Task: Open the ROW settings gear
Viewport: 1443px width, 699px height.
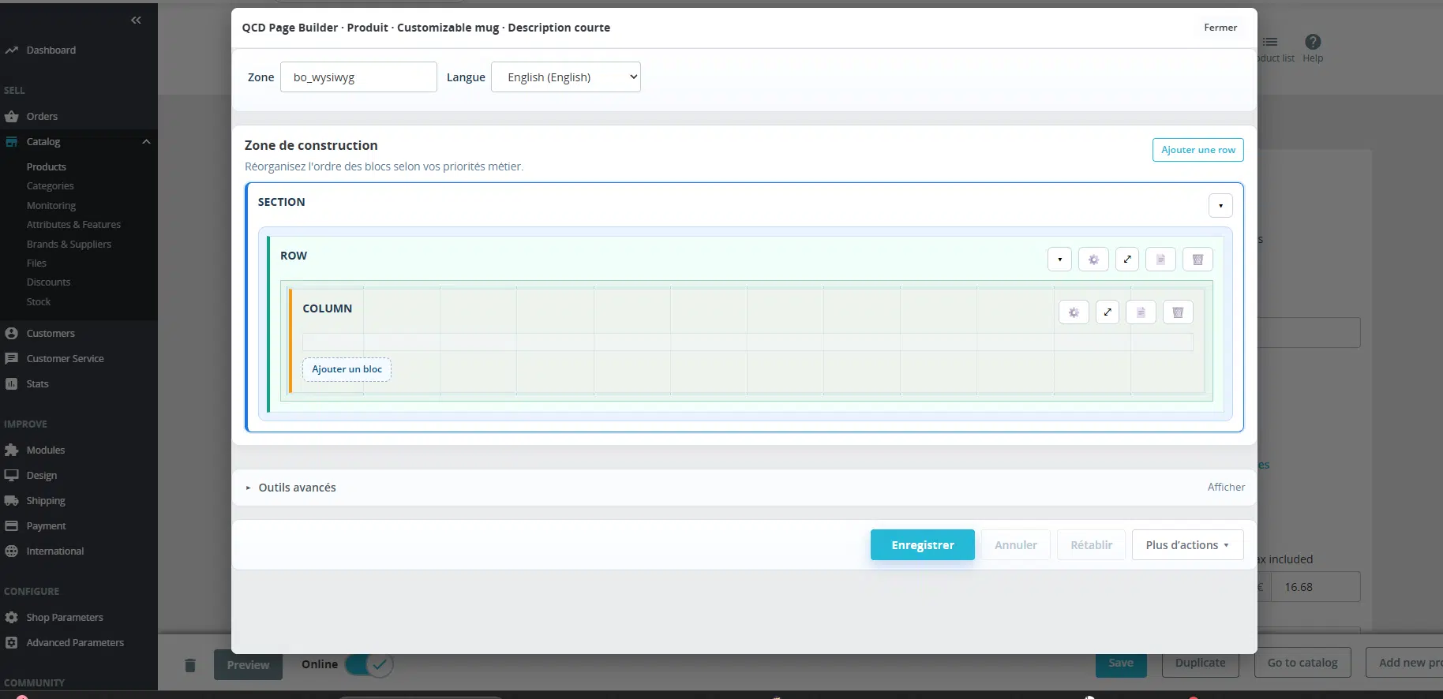Action: click(1093, 260)
